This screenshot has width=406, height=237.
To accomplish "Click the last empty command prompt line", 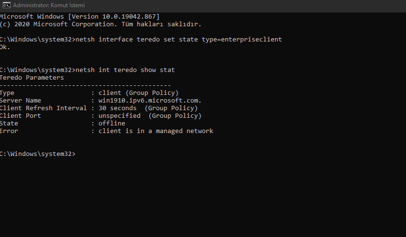I will tap(38, 154).
